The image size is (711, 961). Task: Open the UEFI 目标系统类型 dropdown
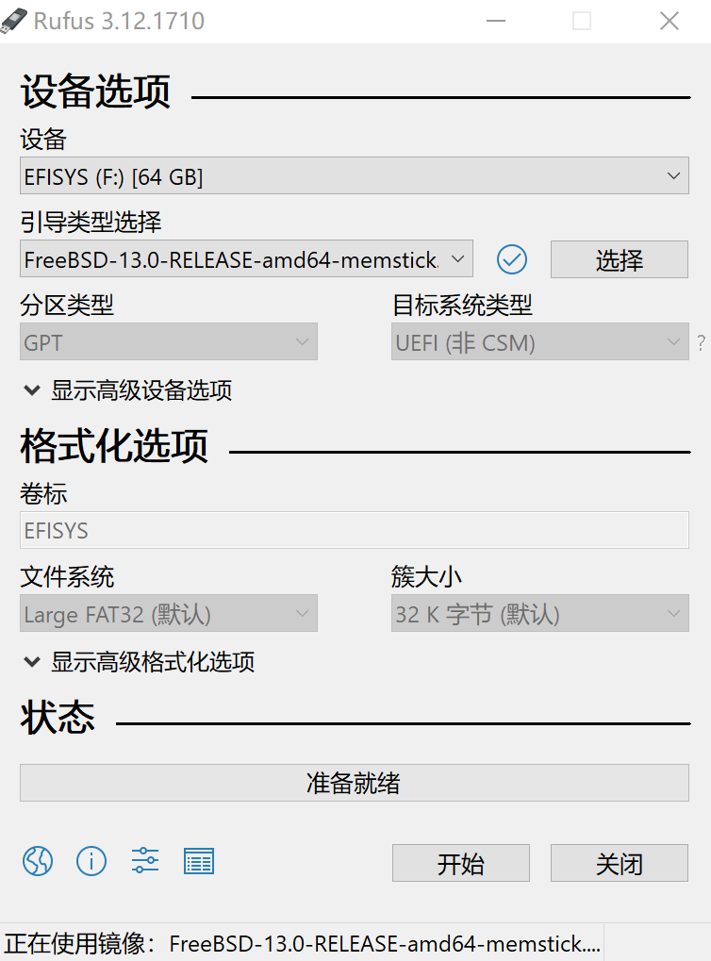pyautogui.click(x=539, y=342)
